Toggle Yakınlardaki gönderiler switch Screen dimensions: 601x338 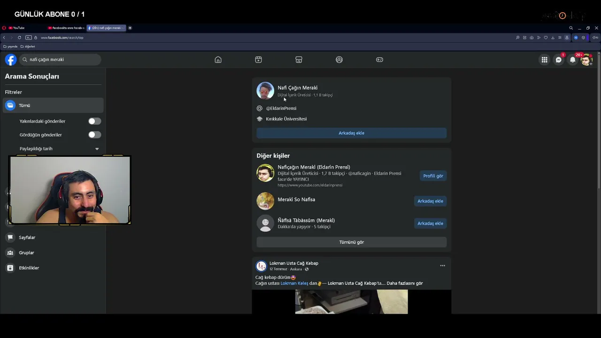point(94,121)
